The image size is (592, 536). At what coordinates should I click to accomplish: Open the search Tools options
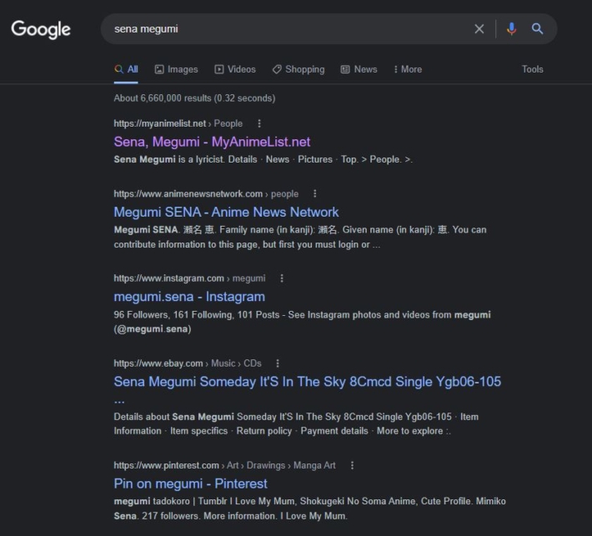pos(532,69)
